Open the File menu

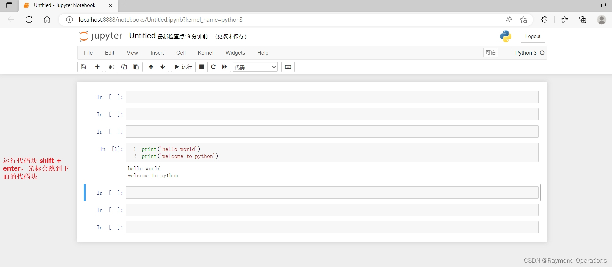pos(88,53)
